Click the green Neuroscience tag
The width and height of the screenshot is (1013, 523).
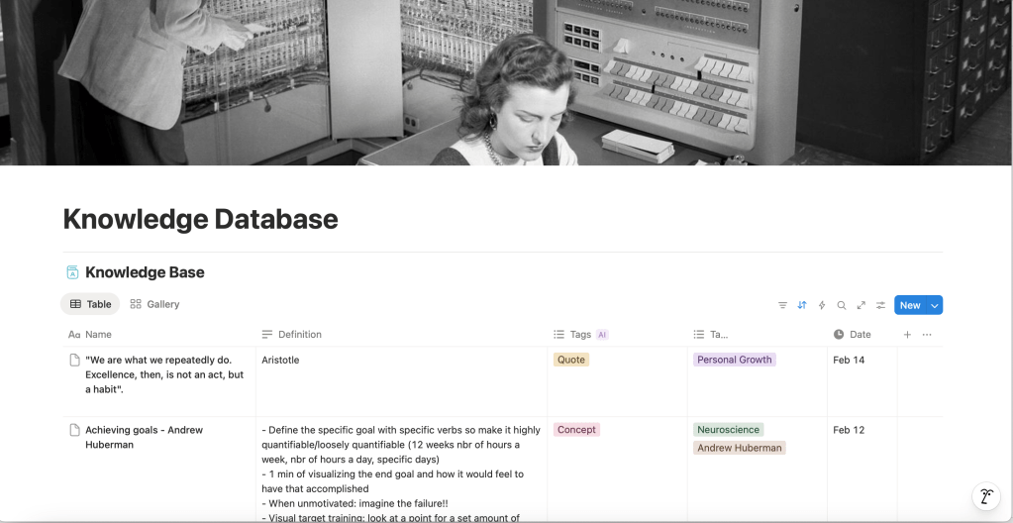coord(728,430)
